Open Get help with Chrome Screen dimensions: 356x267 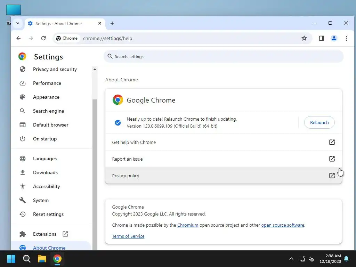[224, 142]
